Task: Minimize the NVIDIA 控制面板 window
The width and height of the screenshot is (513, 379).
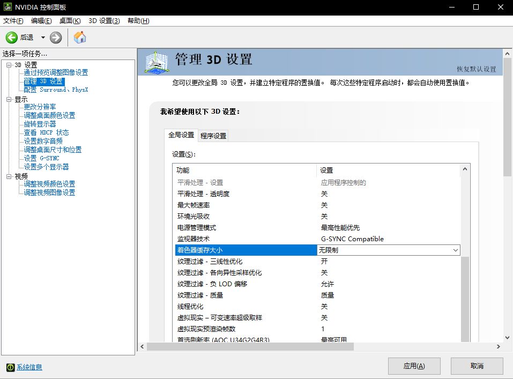Action: click(452, 7)
